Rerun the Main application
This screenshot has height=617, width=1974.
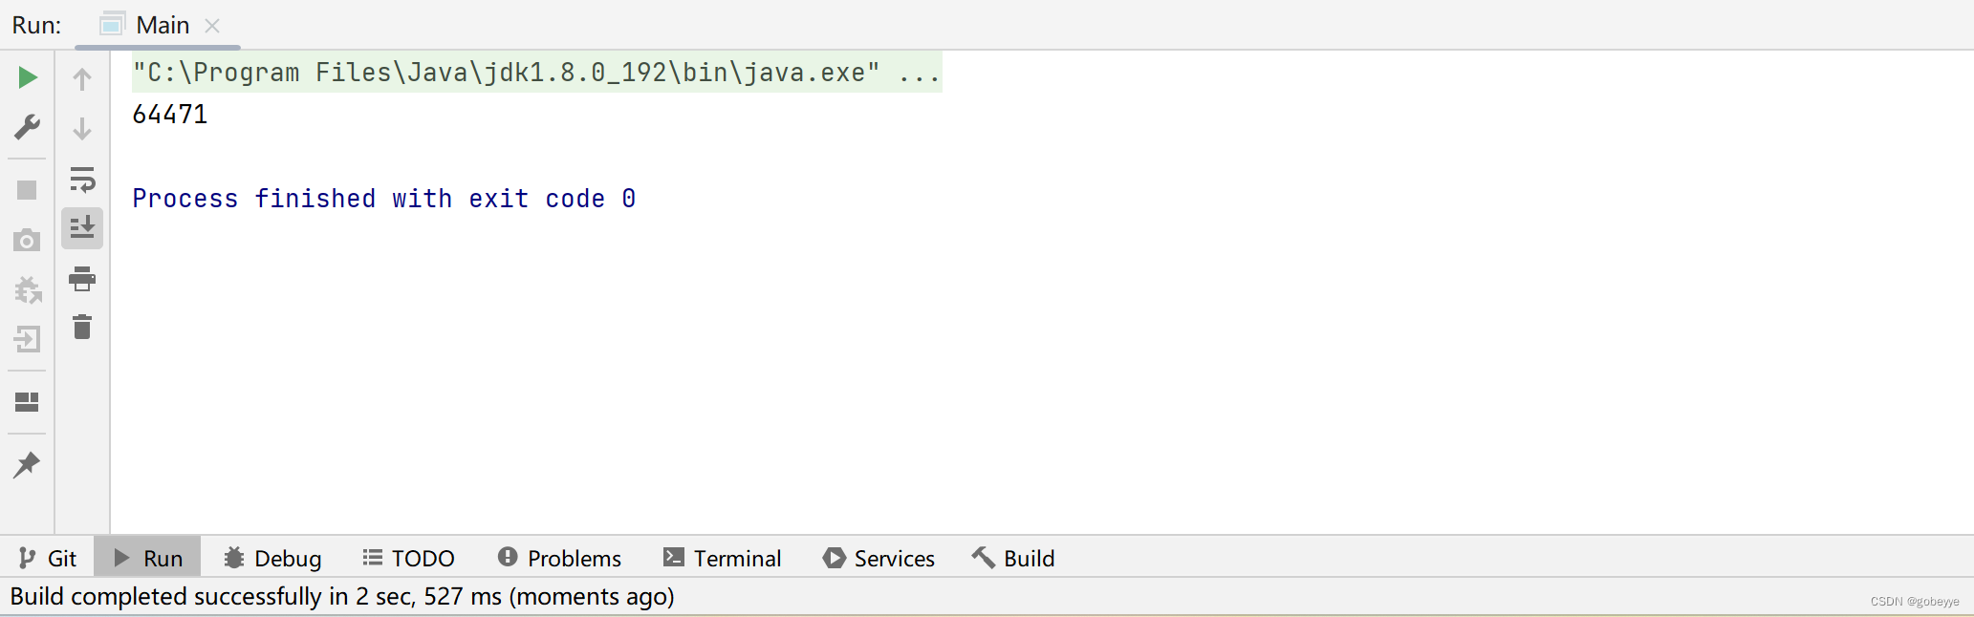coord(27,77)
